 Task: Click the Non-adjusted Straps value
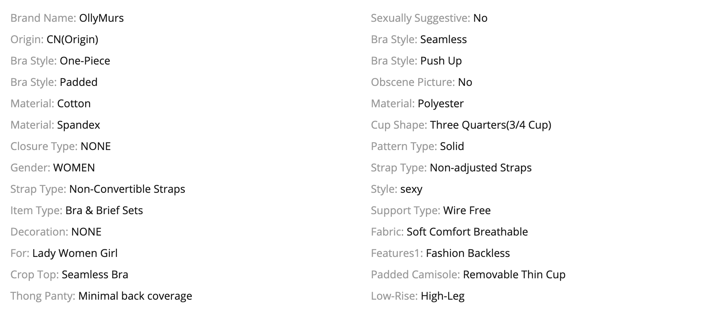[481, 168]
